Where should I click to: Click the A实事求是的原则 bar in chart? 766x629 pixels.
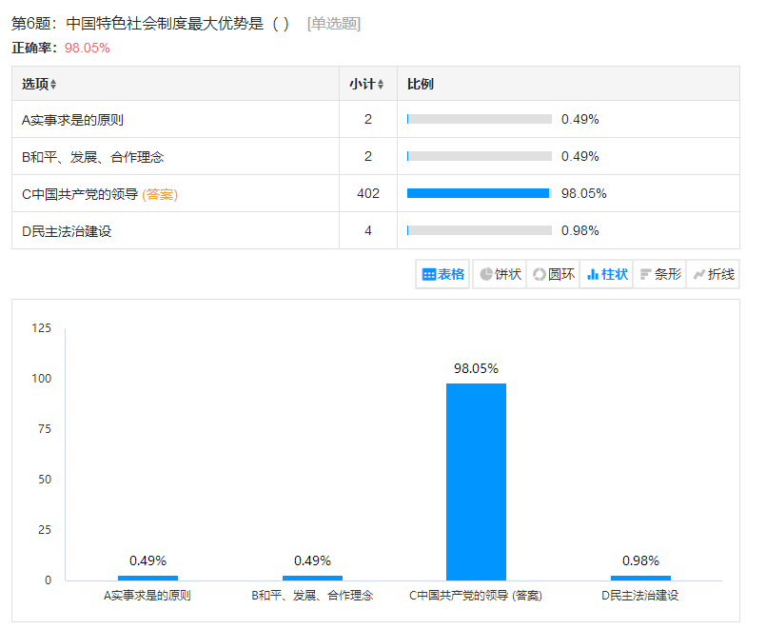pos(147,578)
